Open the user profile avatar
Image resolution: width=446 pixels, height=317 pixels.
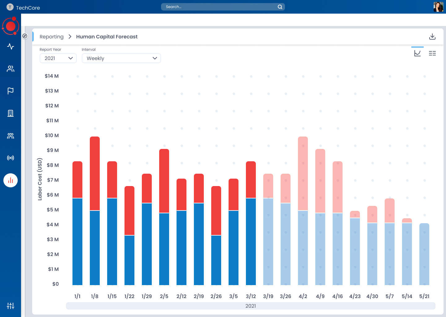click(438, 7)
